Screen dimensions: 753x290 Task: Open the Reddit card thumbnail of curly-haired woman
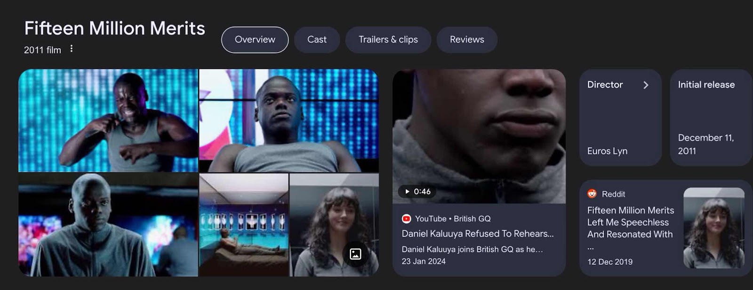tap(714, 228)
